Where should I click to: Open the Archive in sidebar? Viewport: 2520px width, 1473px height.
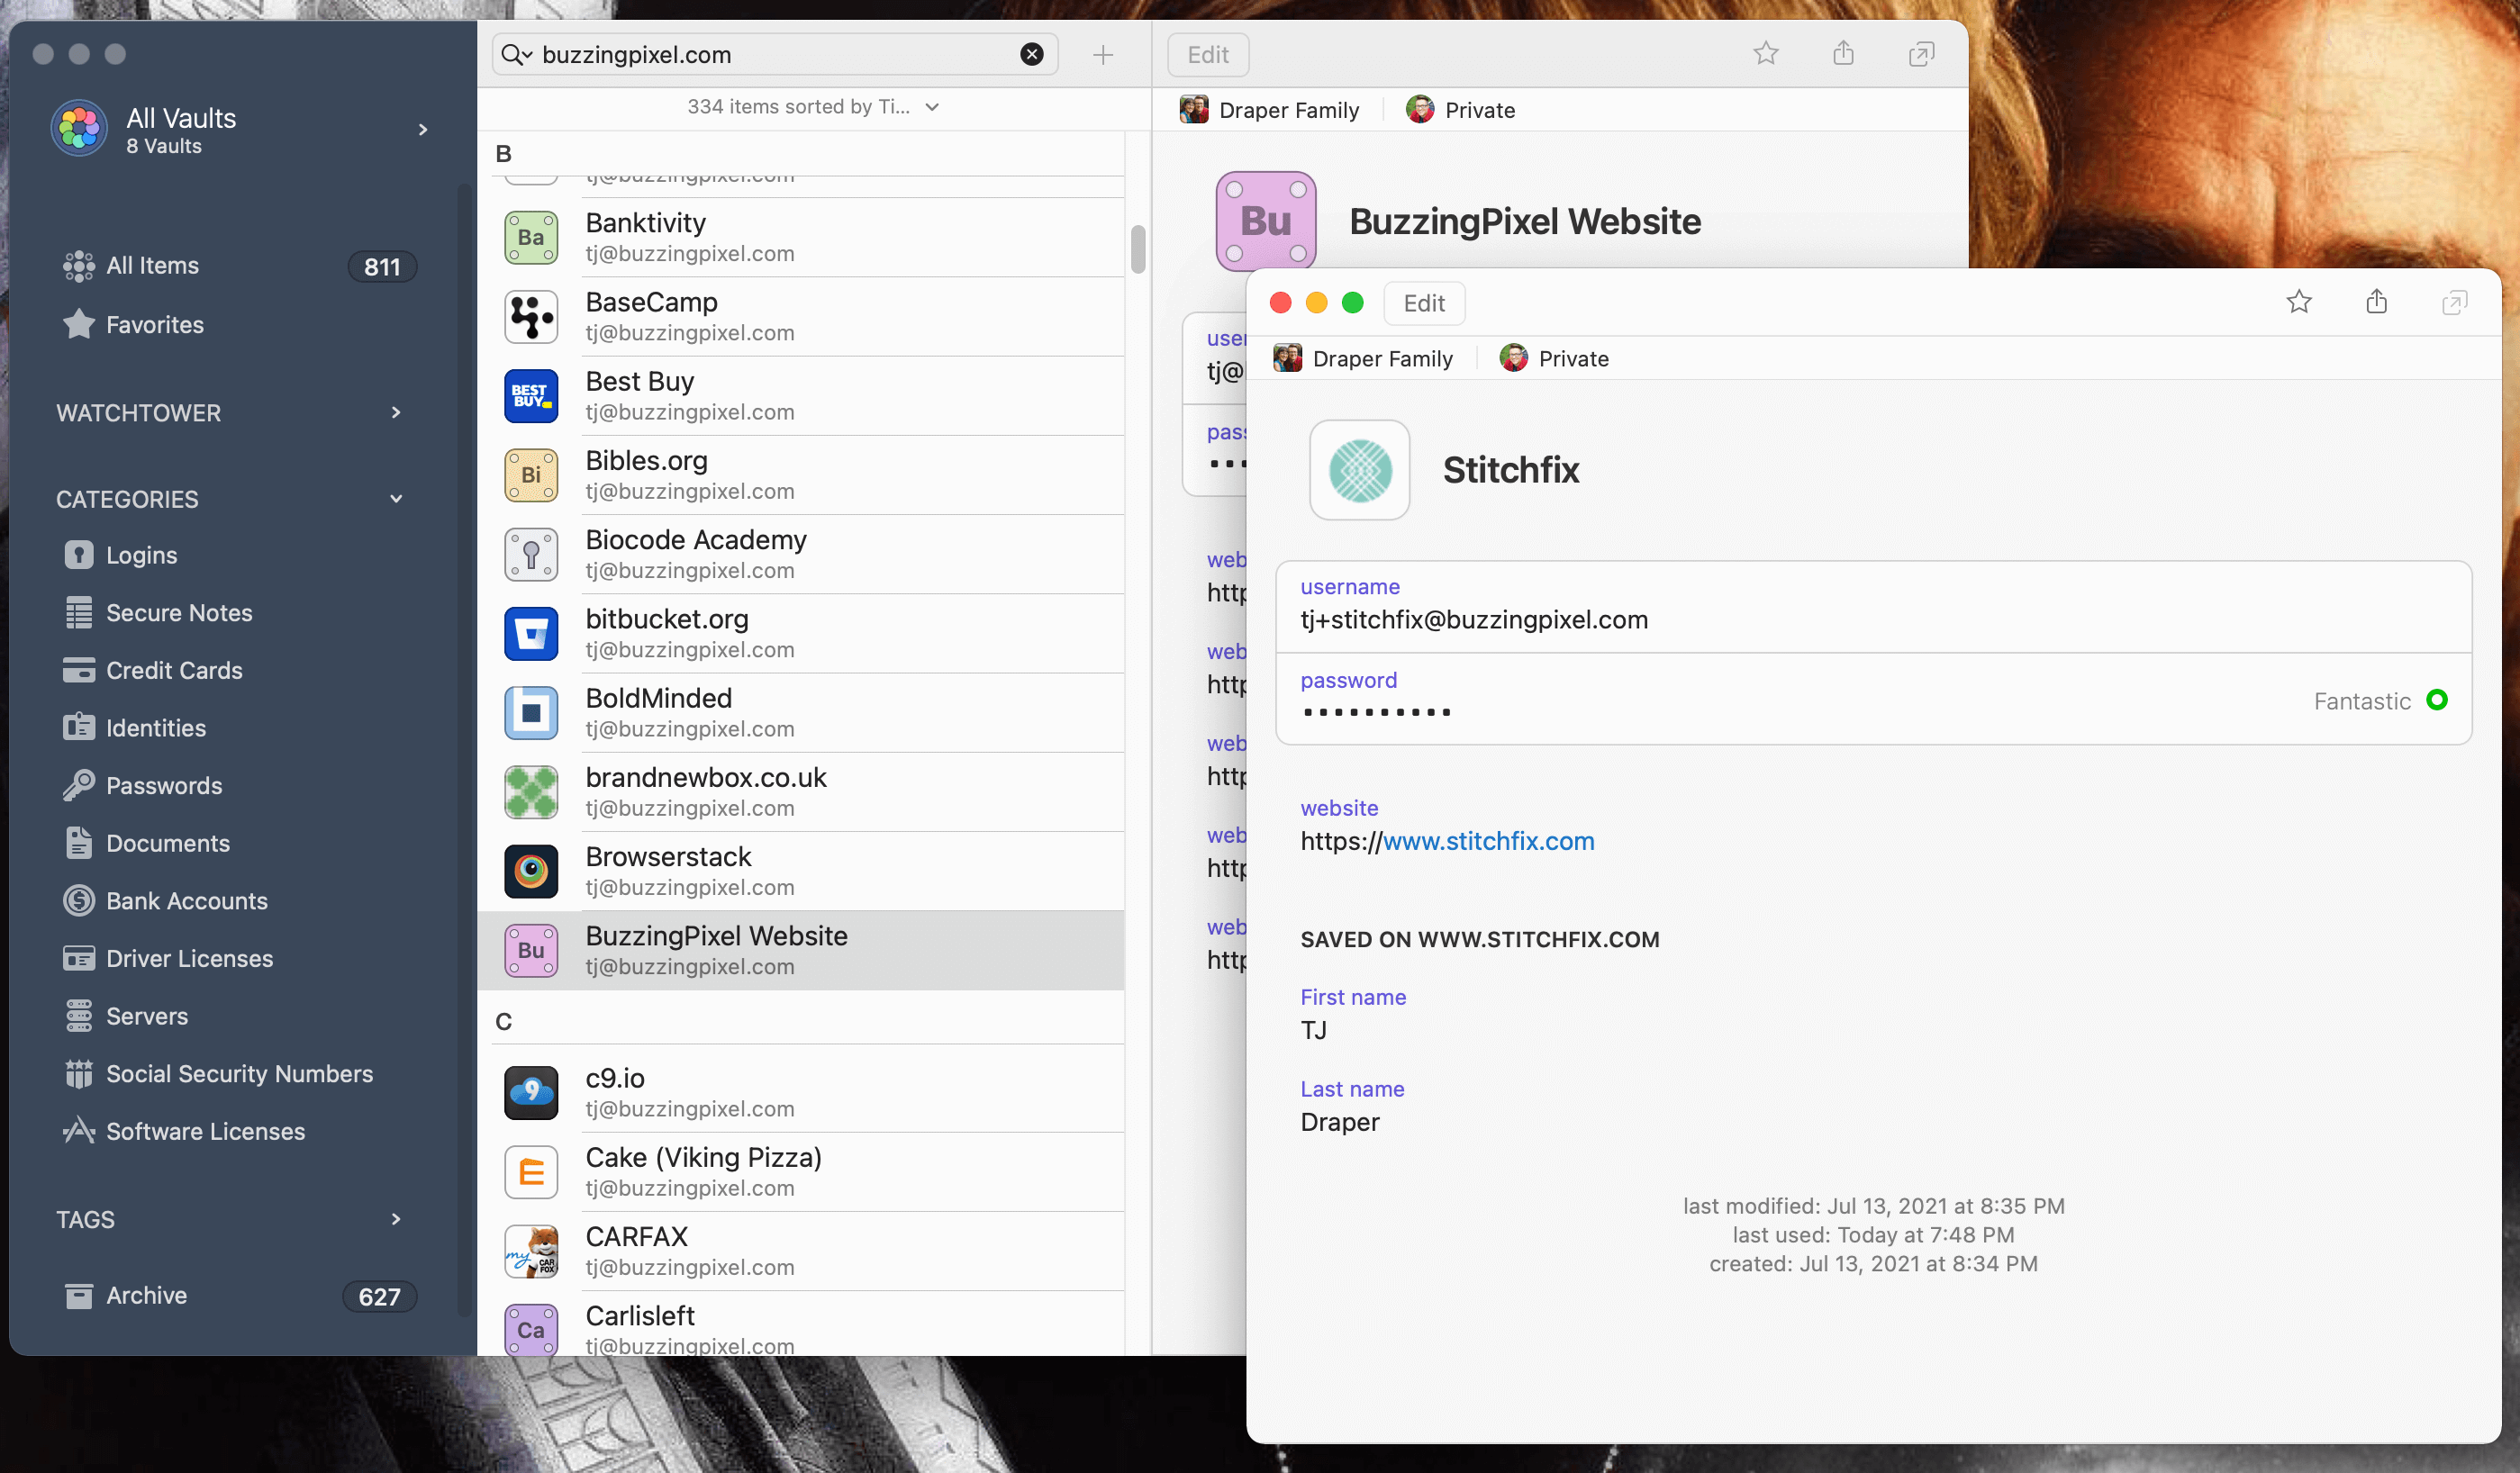238,1296
